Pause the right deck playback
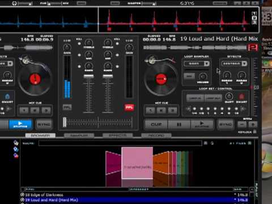Screen dimensions: 272x204 click(x=179, y=125)
